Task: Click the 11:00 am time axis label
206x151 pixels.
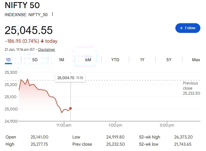Action: pos(64,125)
